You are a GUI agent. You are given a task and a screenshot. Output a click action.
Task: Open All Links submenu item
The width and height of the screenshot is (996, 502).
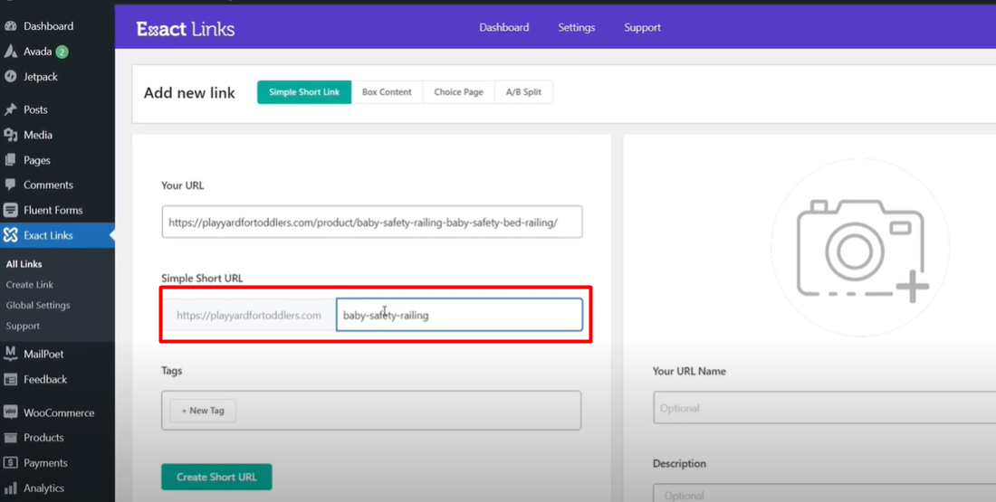(24, 264)
